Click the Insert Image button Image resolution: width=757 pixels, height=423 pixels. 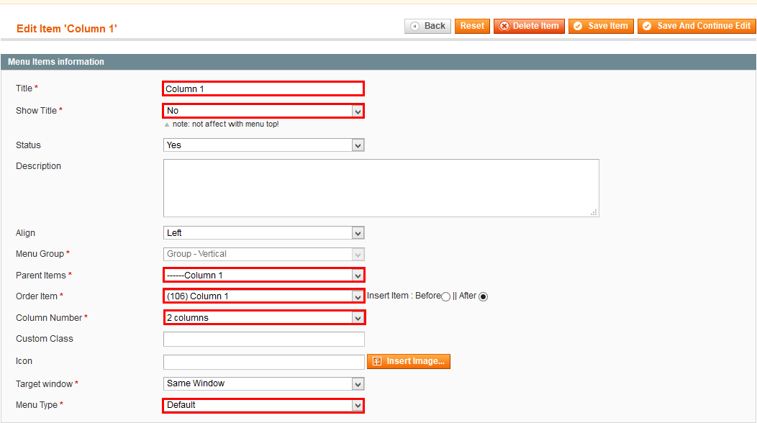click(409, 361)
